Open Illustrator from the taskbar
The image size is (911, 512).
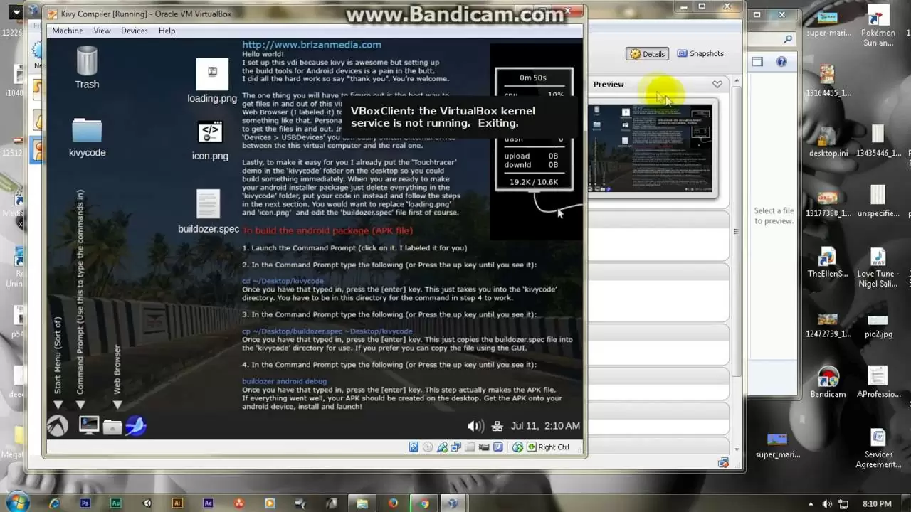(x=177, y=503)
